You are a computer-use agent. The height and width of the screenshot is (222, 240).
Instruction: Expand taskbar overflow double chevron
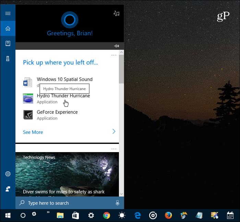(48, 212)
